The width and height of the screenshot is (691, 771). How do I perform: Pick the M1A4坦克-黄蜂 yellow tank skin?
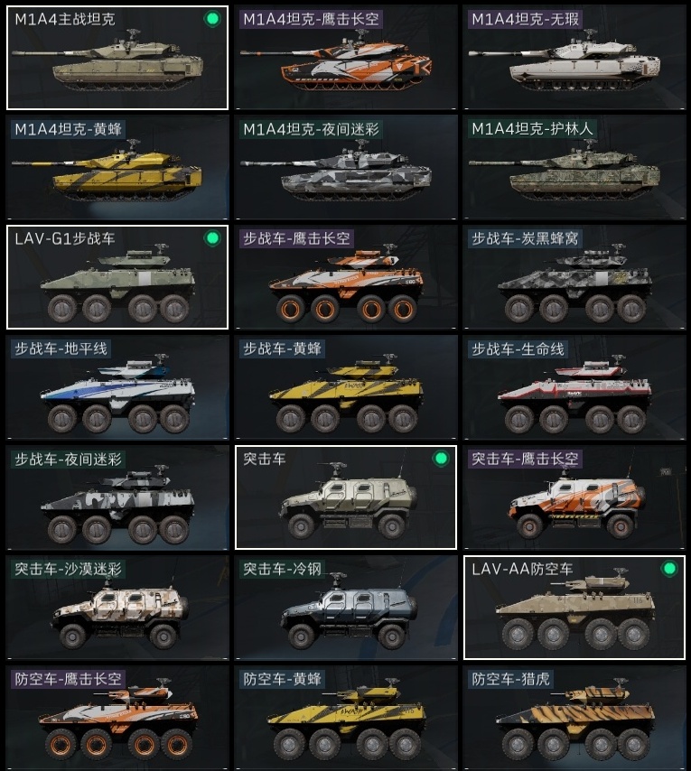(x=117, y=168)
